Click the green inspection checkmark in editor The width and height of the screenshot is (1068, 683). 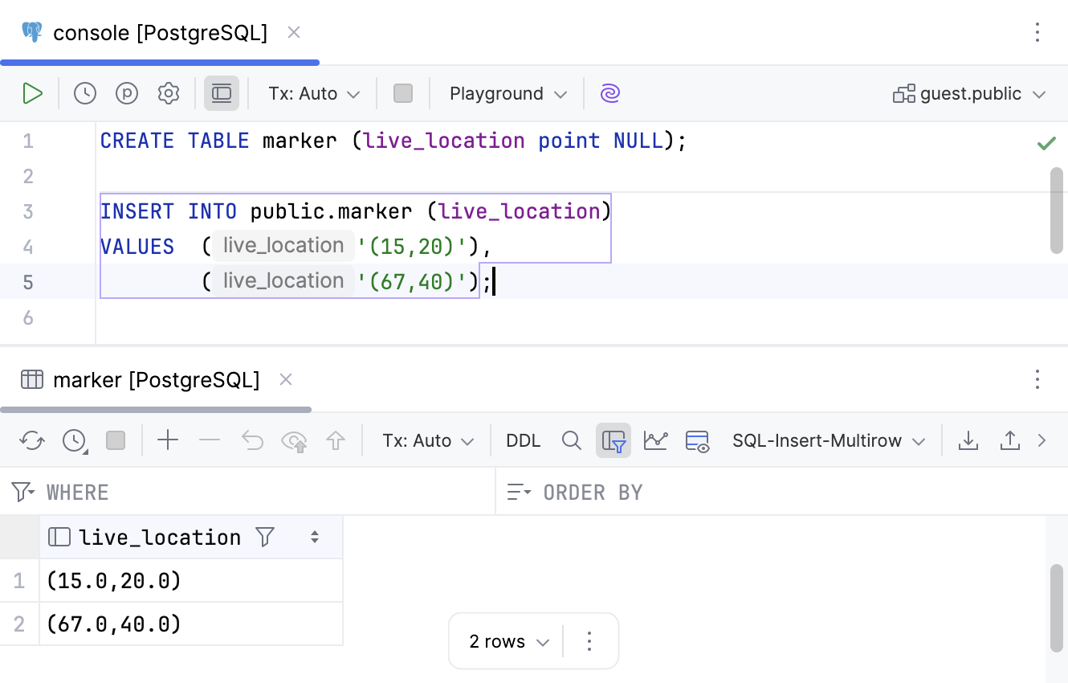[1046, 143]
